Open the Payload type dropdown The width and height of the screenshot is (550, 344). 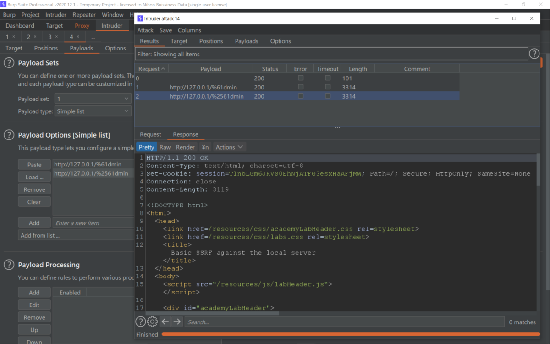click(x=93, y=111)
